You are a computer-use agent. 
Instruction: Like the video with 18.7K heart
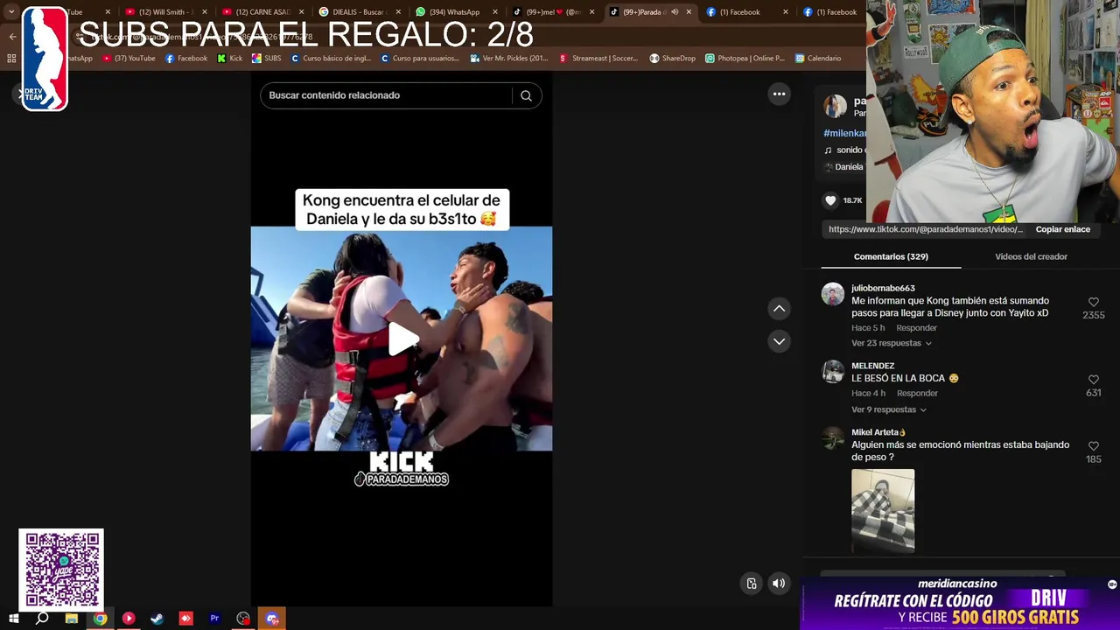(x=830, y=200)
